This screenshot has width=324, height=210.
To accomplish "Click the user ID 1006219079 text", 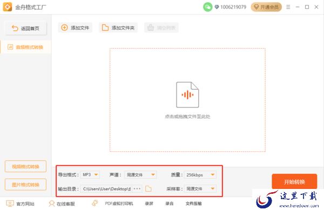I will tap(233, 7).
